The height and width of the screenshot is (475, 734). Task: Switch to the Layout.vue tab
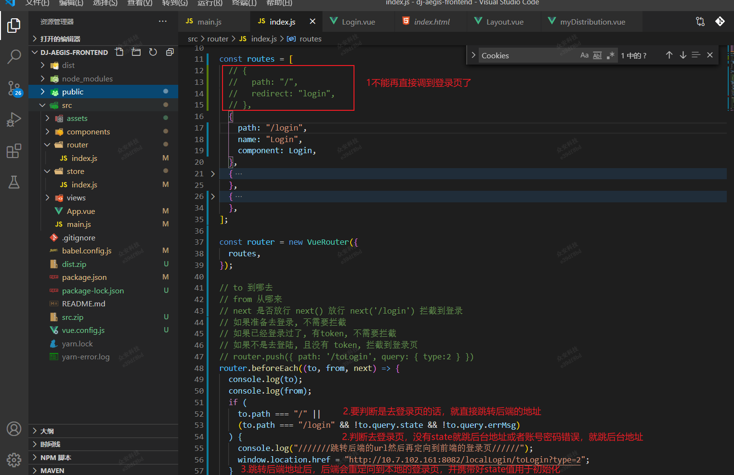504,22
